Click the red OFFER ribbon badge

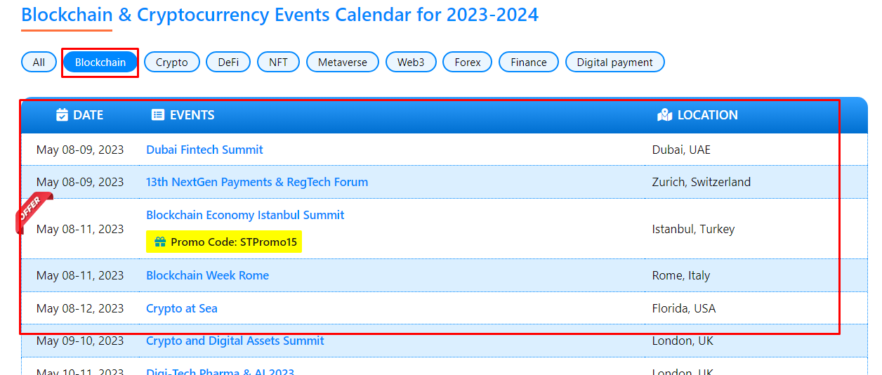tap(33, 212)
